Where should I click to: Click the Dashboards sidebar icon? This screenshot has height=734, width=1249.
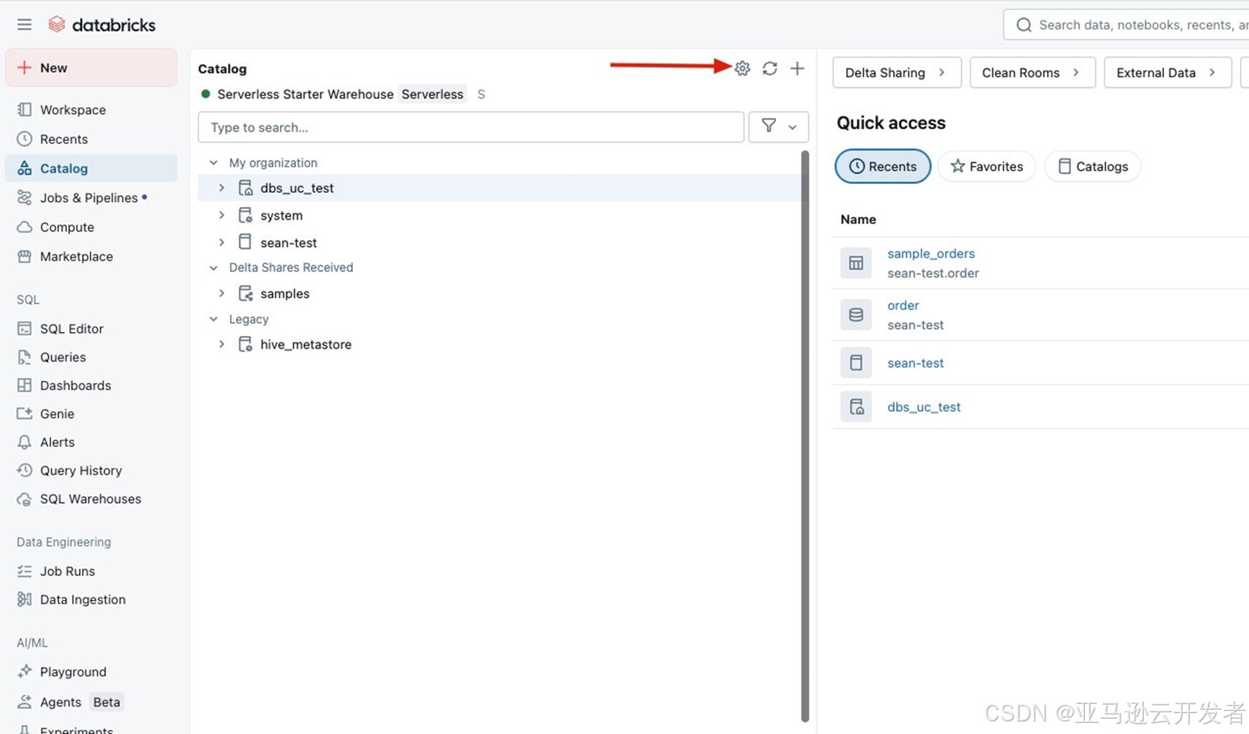(x=25, y=385)
